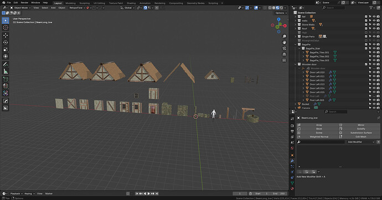Toggle camera view in the viewport
Image resolution: width=382 pixels, height=200 pixels.
coord(284,49)
